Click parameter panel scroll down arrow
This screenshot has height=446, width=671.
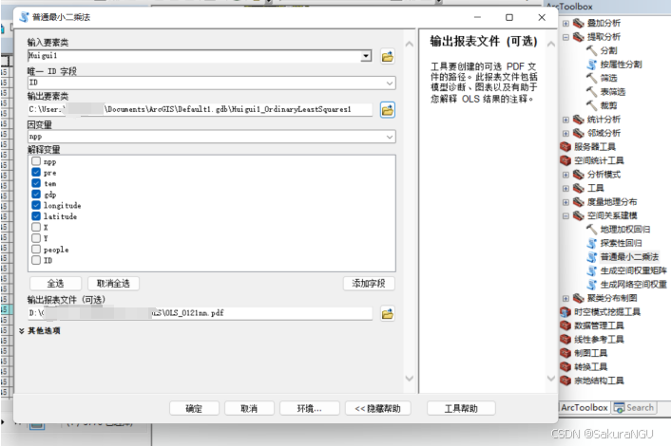click(409, 379)
